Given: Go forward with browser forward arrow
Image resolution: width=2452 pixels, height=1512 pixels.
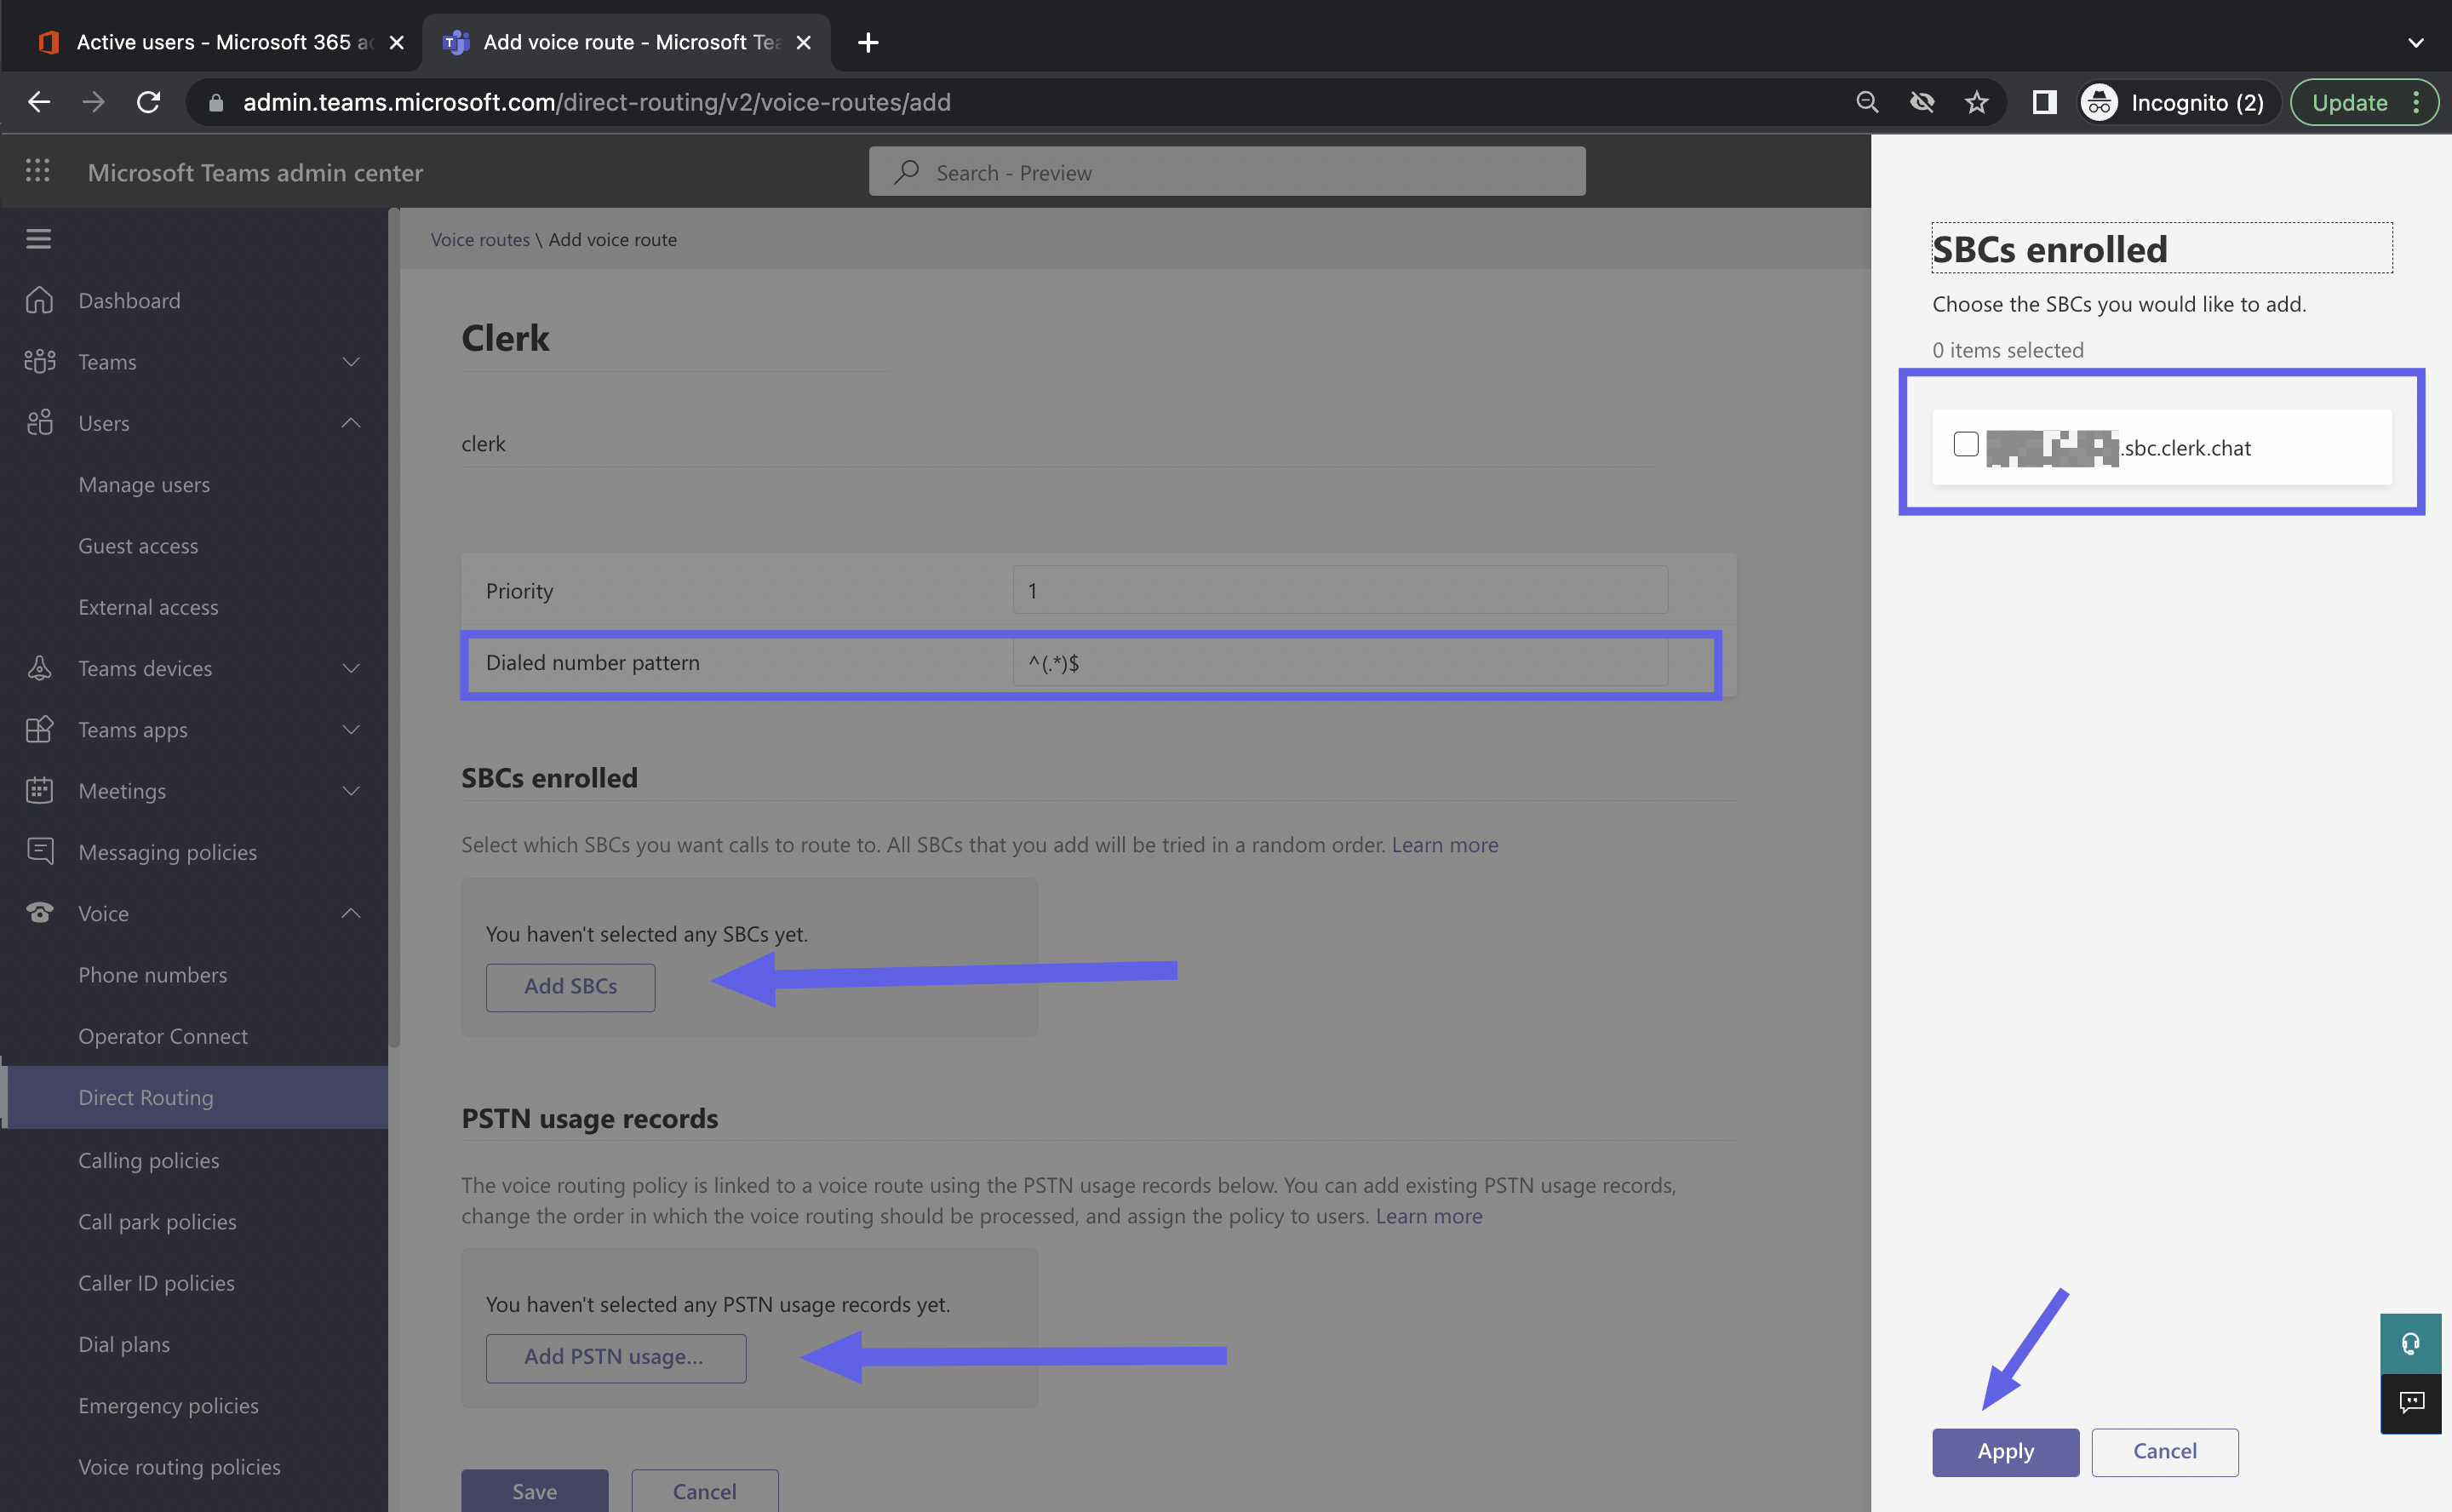Looking at the screenshot, I should 93,102.
